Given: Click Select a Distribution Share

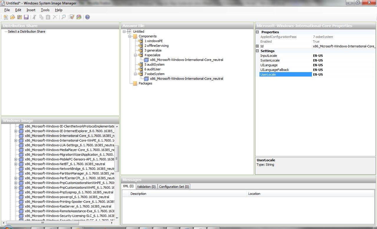Looking at the screenshot, I should (x=27, y=31).
